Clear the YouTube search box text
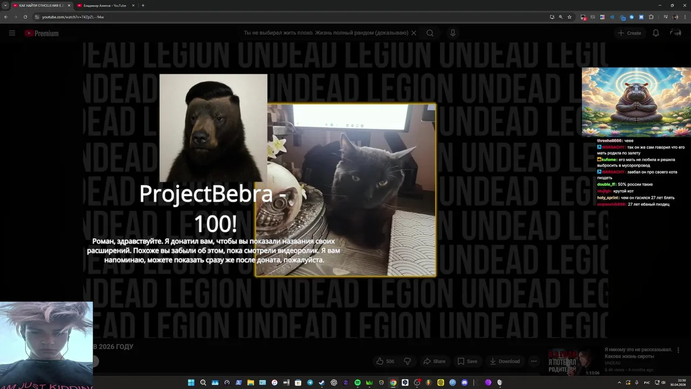This screenshot has height=389, width=691. pos(414,33)
